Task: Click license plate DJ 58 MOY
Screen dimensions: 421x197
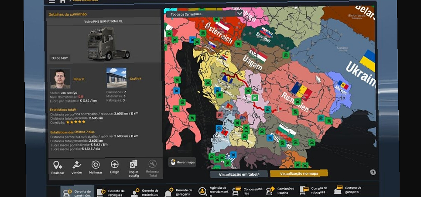Action: coord(60,58)
